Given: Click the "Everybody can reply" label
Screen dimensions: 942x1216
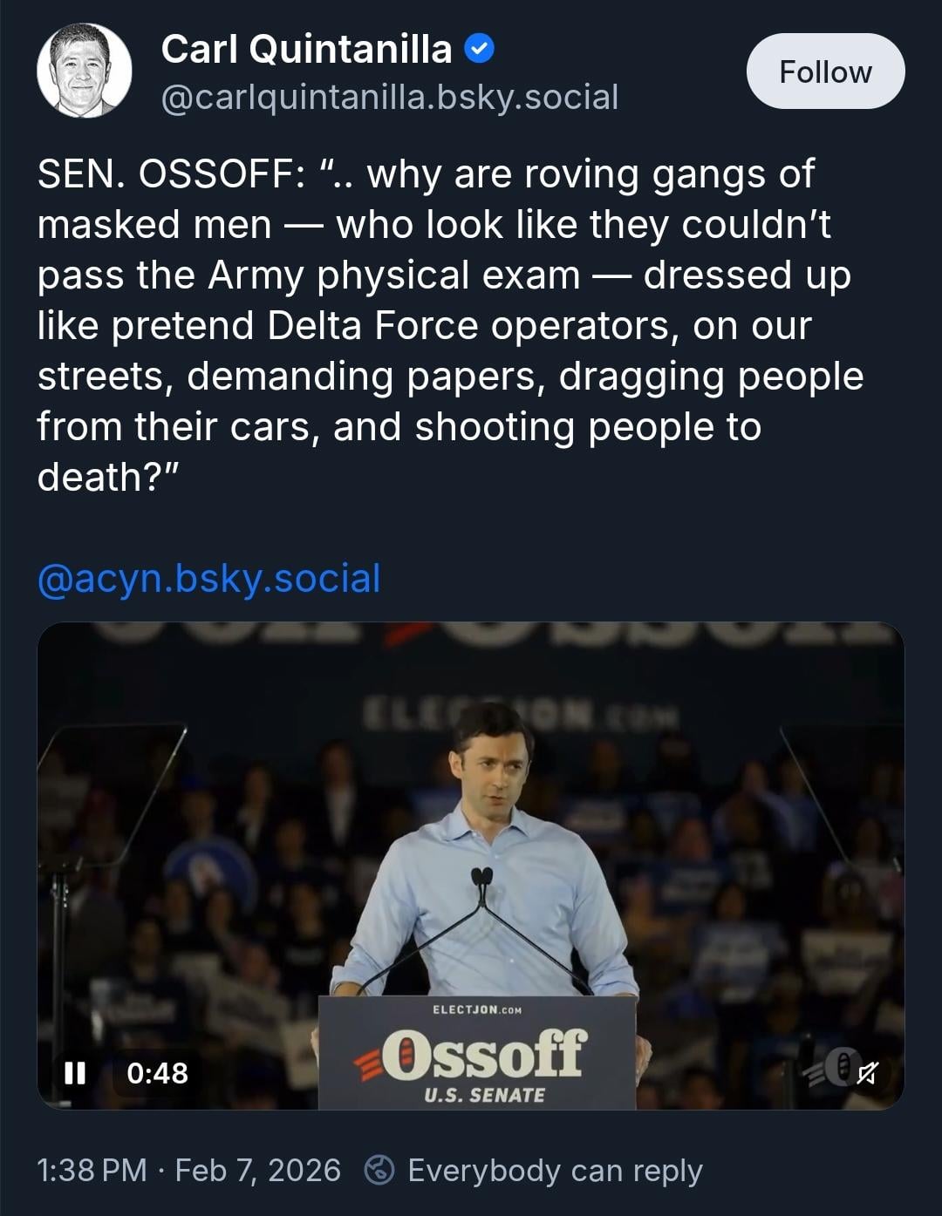Looking at the screenshot, I should [x=555, y=1170].
